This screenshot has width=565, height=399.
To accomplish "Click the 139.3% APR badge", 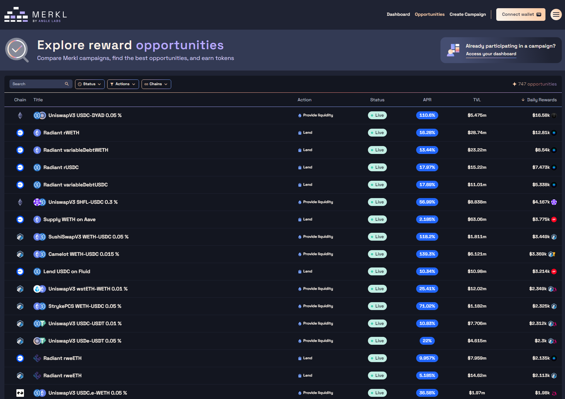I will (427, 254).
